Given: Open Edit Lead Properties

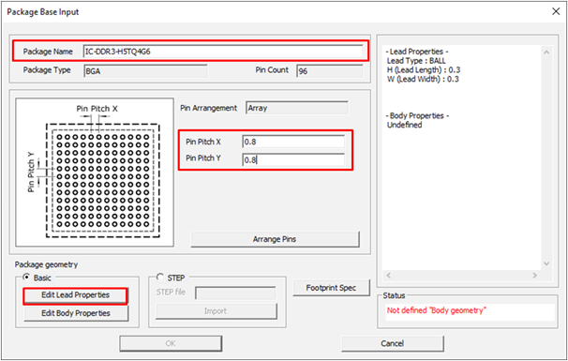Looking at the screenshot, I should [75, 295].
